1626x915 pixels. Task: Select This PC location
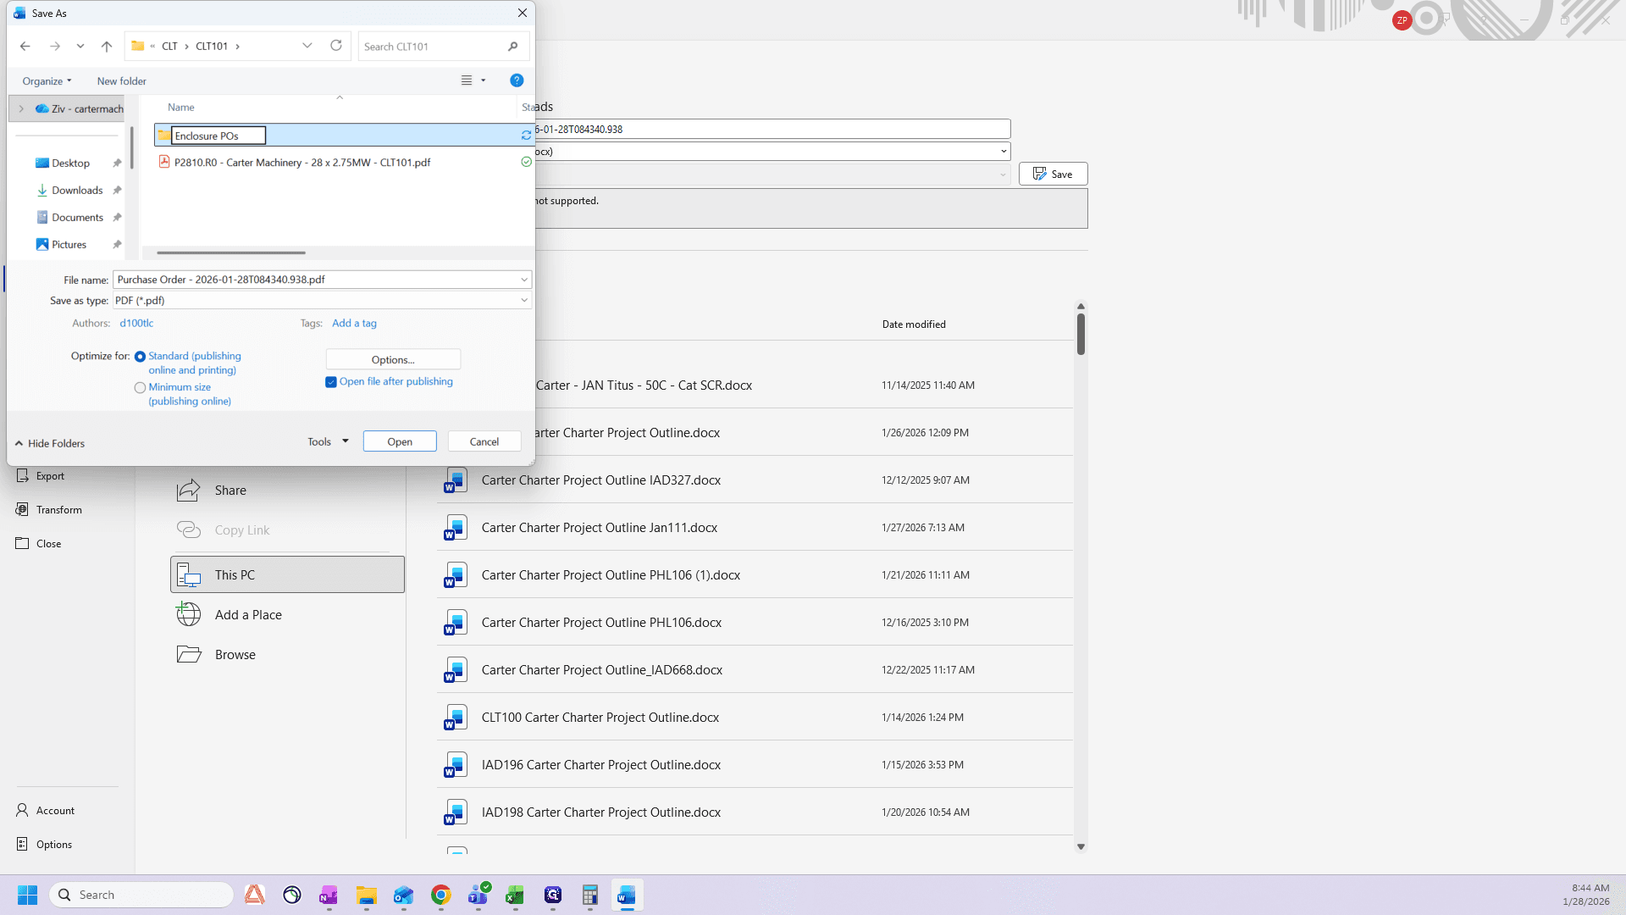(x=287, y=574)
